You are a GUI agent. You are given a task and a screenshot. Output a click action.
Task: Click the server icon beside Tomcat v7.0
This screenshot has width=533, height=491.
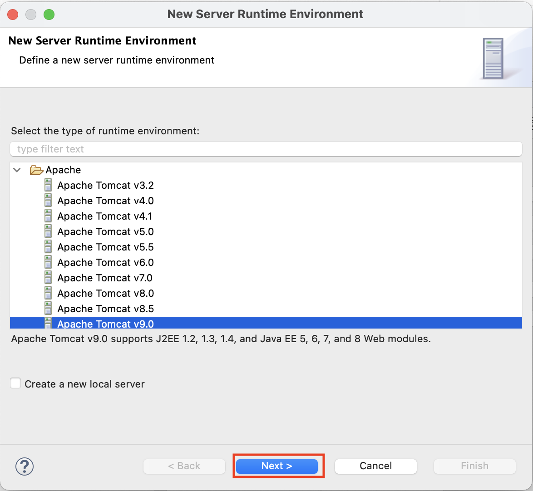point(48,278)
